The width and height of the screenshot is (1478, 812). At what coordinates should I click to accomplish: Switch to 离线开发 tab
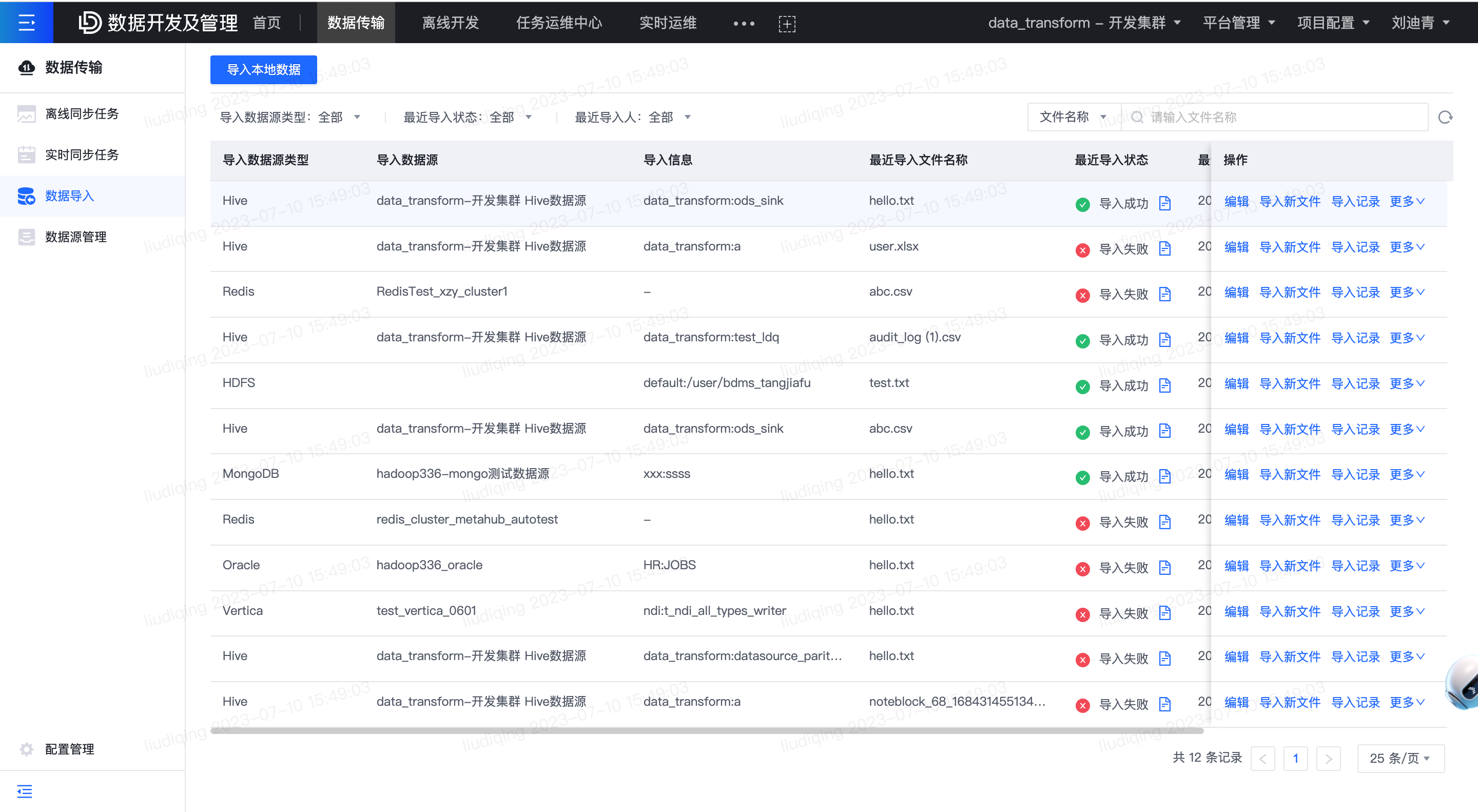[451, 23]
